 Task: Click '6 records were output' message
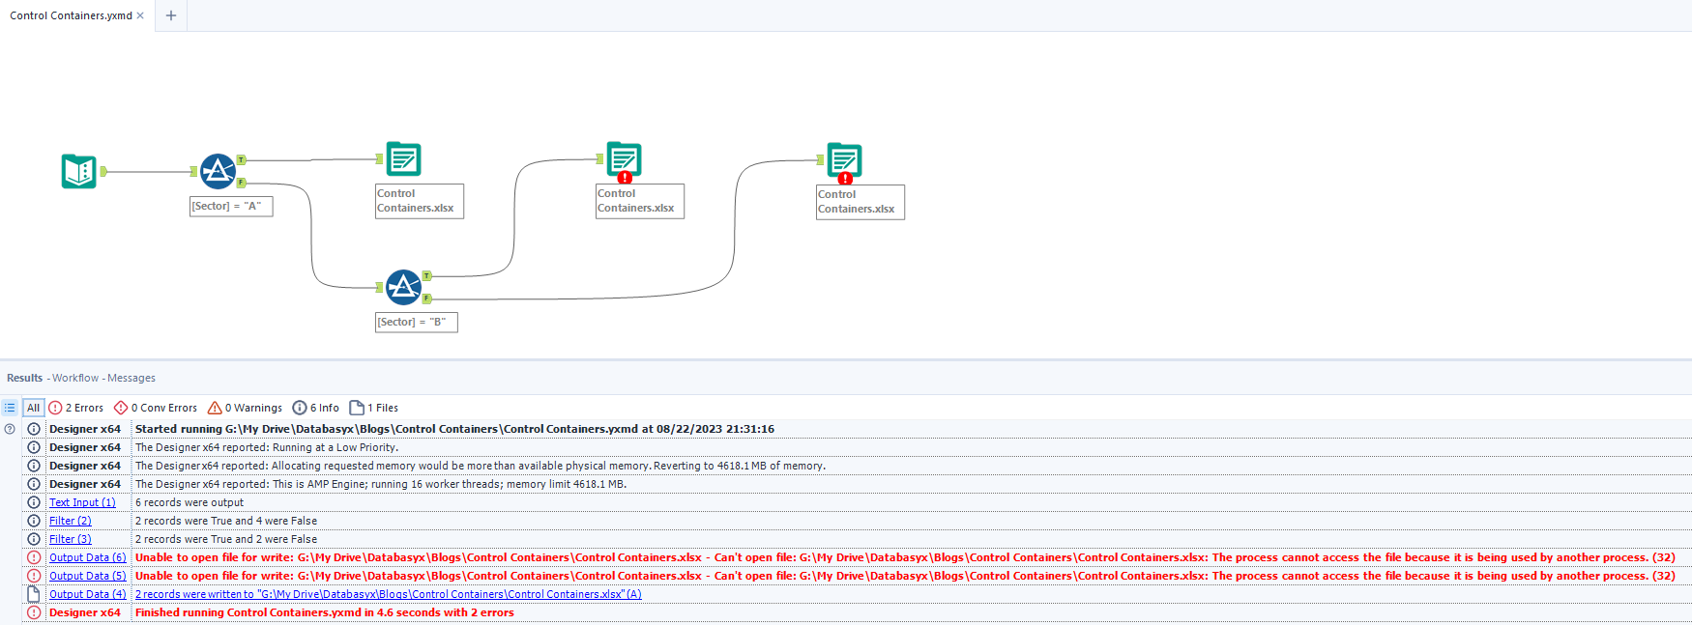point(190,502)
